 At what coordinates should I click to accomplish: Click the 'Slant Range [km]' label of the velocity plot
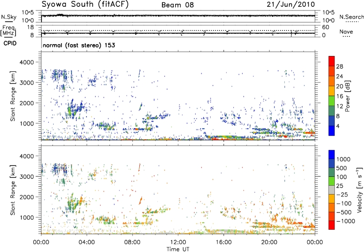click(13, 190)
